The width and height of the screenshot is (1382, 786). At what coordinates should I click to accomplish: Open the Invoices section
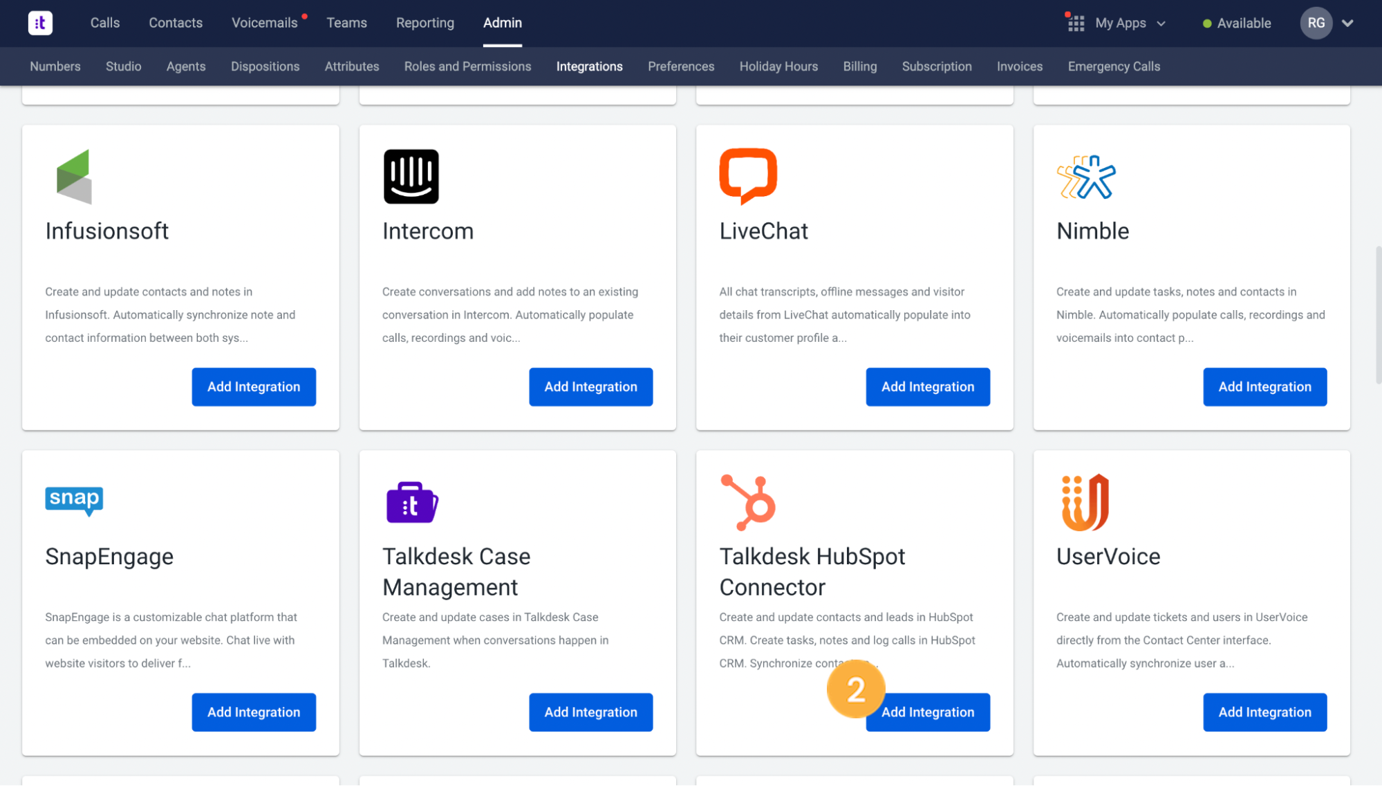tap(1020, 66)
